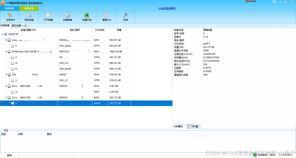This screenshot has width=296, height=158.
Task: Sort by 磁盘/镜像文件 column header
Action: 29,30
